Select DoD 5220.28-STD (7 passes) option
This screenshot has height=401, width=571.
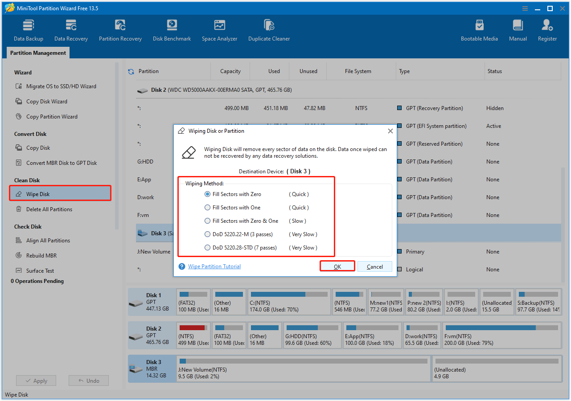tap(207, 247)
